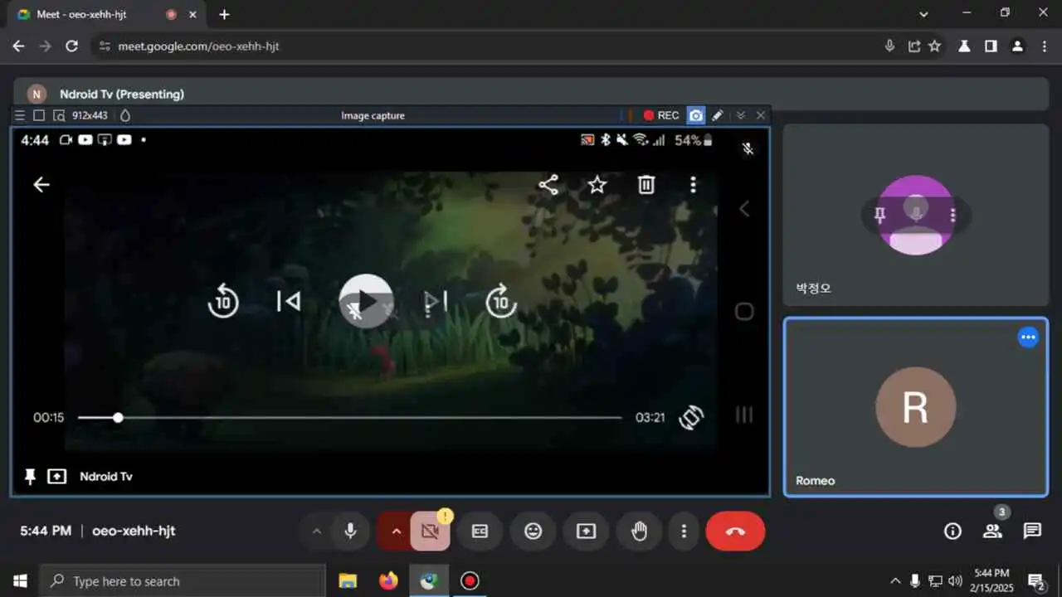The width and height of the screenshot is (1062, 597).
Task: Expand video settings arrow beside camera
Action: coord(396,531)
